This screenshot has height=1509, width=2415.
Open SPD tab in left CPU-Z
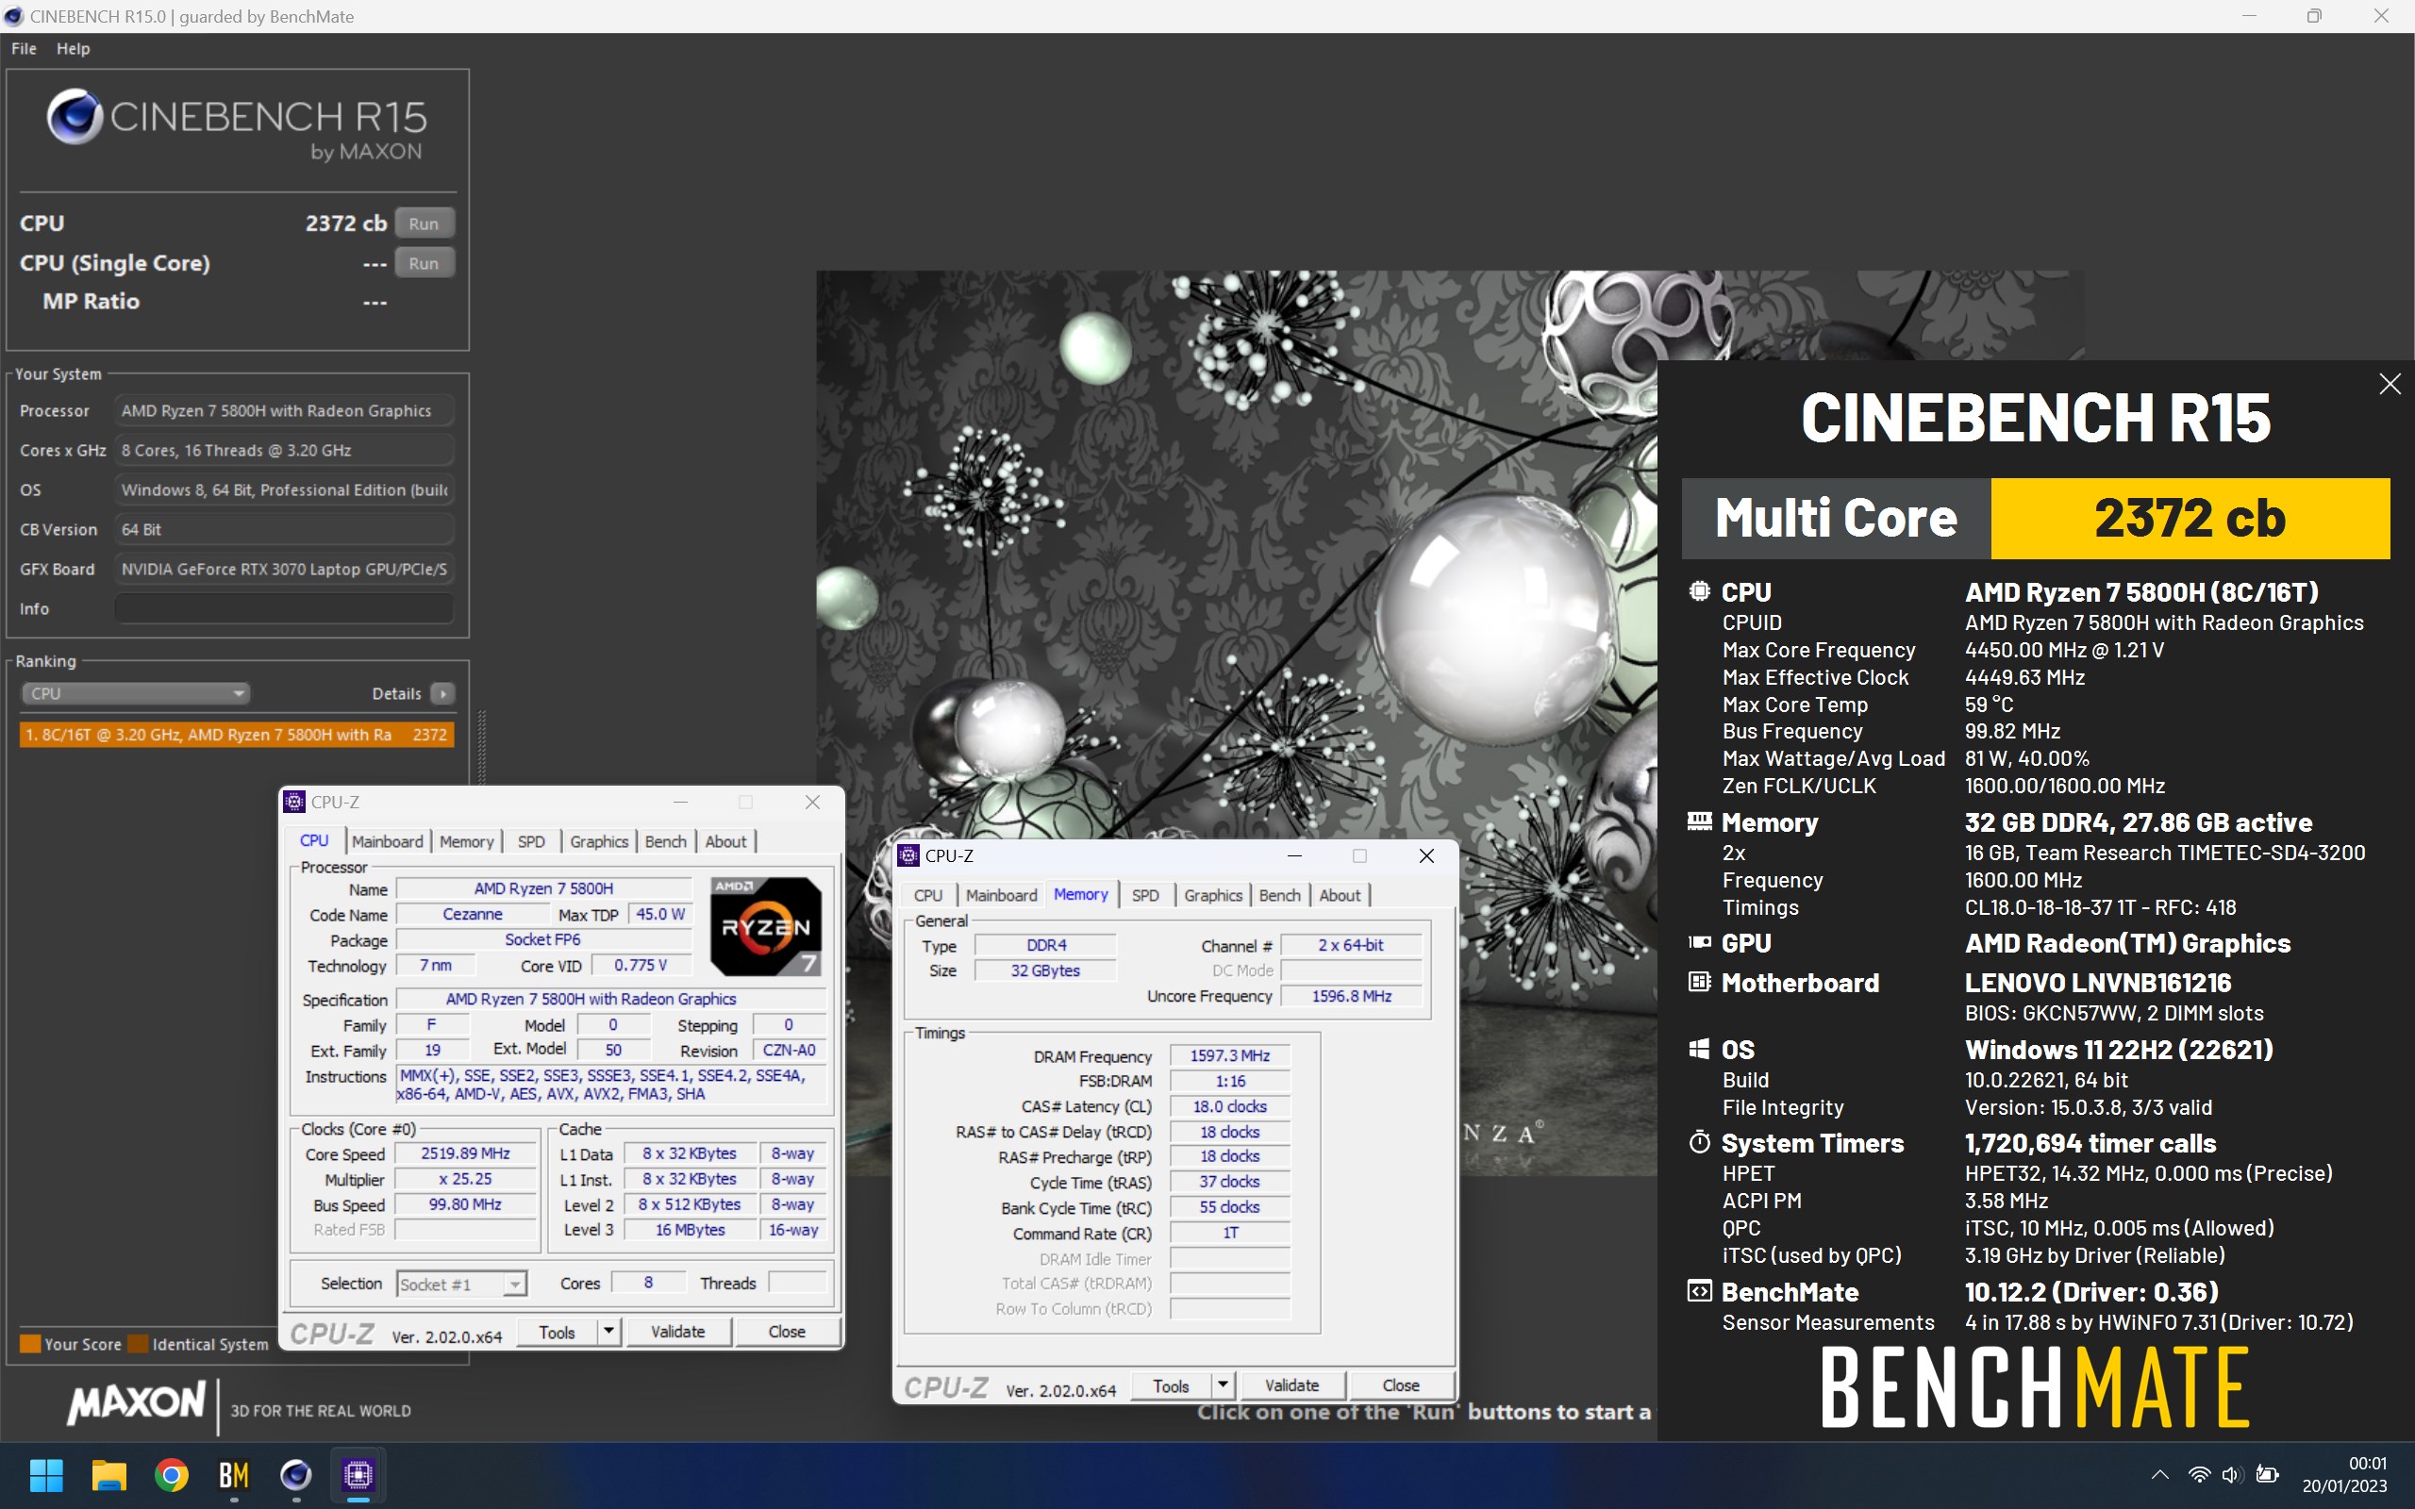(x=531, y=841)
